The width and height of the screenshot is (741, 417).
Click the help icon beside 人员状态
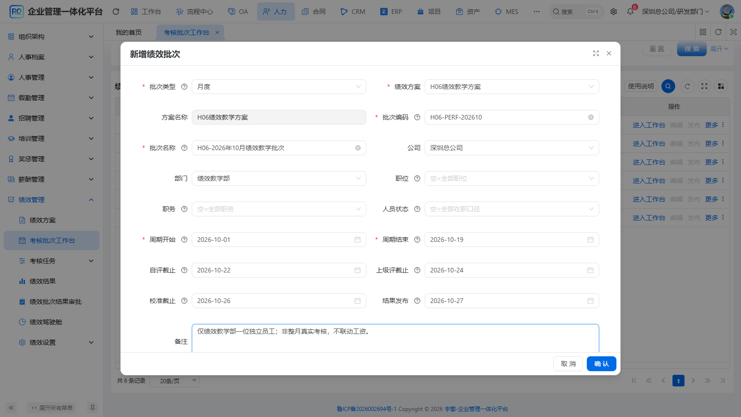417,209
